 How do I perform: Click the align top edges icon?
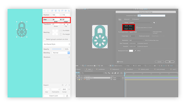point(62,11)
